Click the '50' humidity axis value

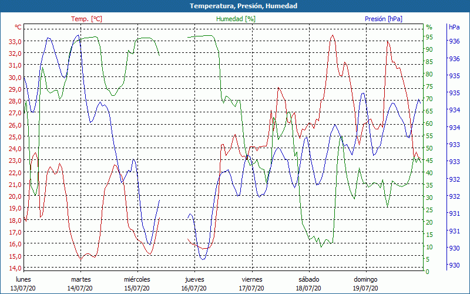pos(429,148)
